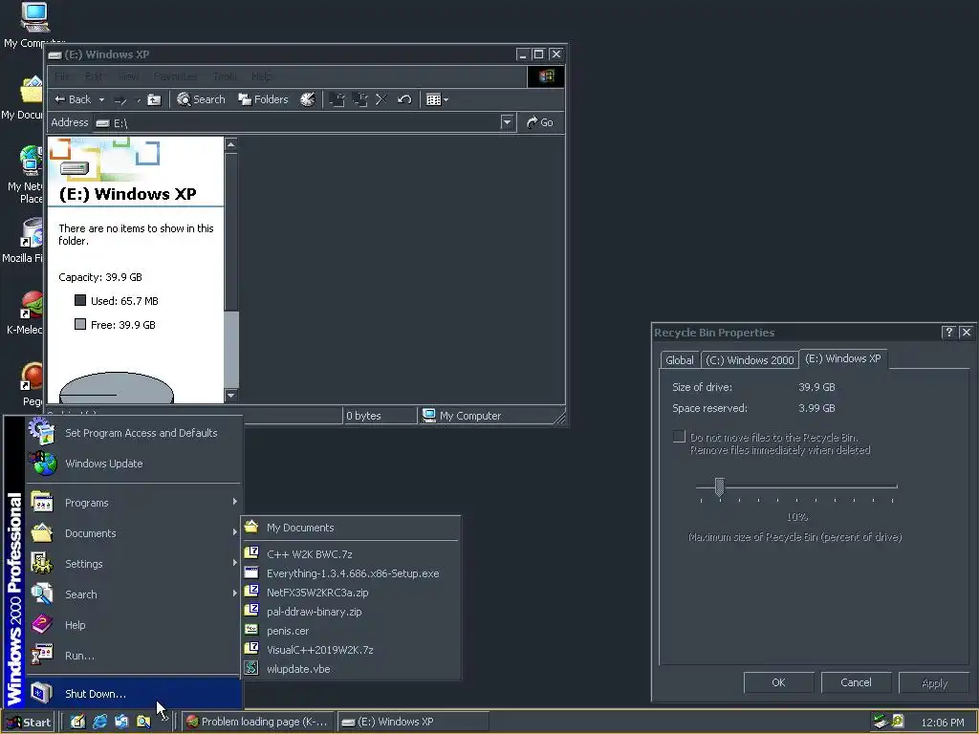Click the rightmost system tray icon
Image resolution: width=979 pixels, height=734 pixels.
tap(898, 721)
